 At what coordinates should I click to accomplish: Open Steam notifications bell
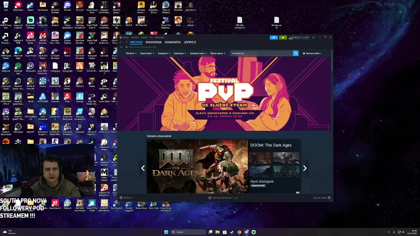point(283,37)
